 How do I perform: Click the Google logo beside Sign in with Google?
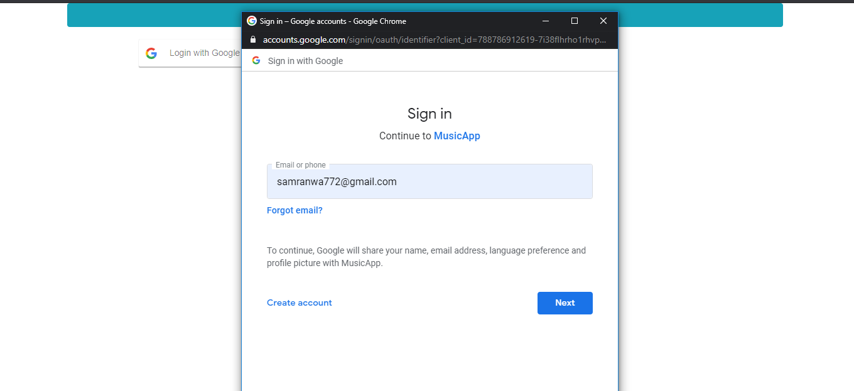[256, 61]
